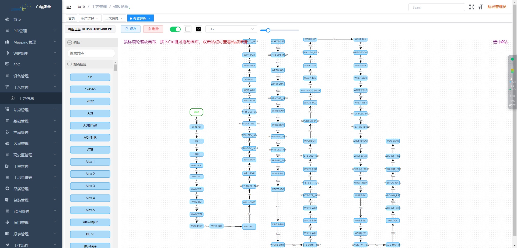Select the WBC-BANK flowchart node
The image size is (517, 248).
(393, 141)
